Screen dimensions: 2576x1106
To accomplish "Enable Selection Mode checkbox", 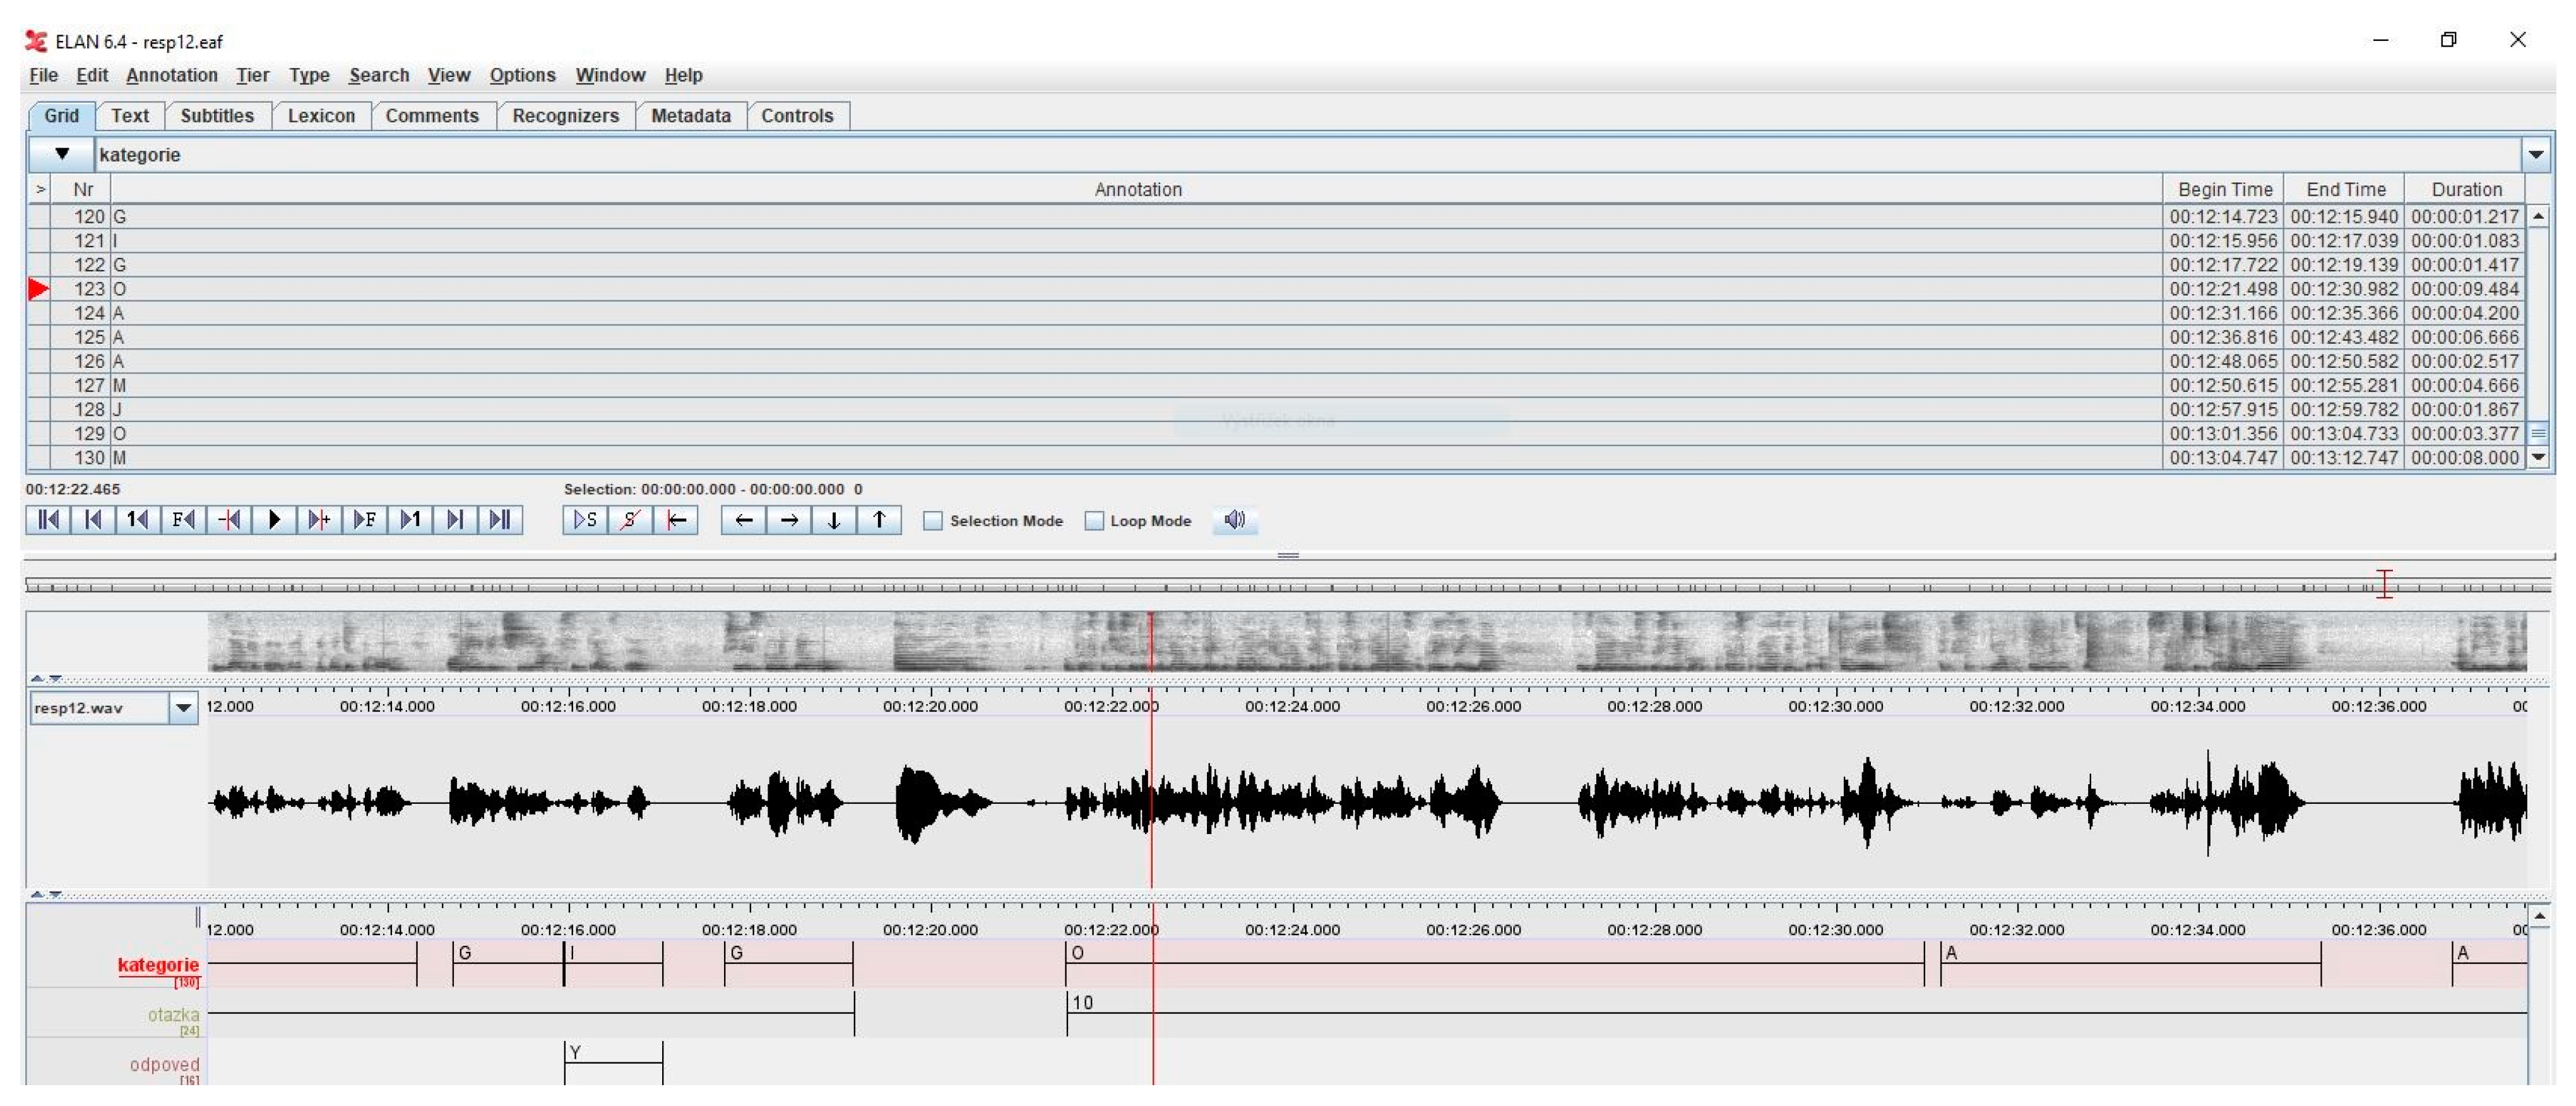I will (x=933, y=521).
